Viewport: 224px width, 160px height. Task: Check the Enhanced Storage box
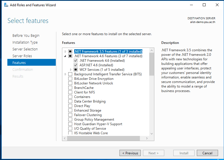[70, 110]
